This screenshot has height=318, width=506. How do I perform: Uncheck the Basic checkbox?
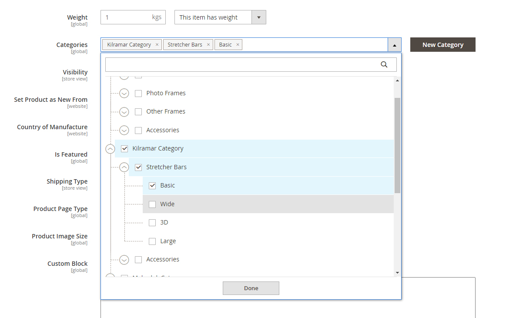point(152,186)
